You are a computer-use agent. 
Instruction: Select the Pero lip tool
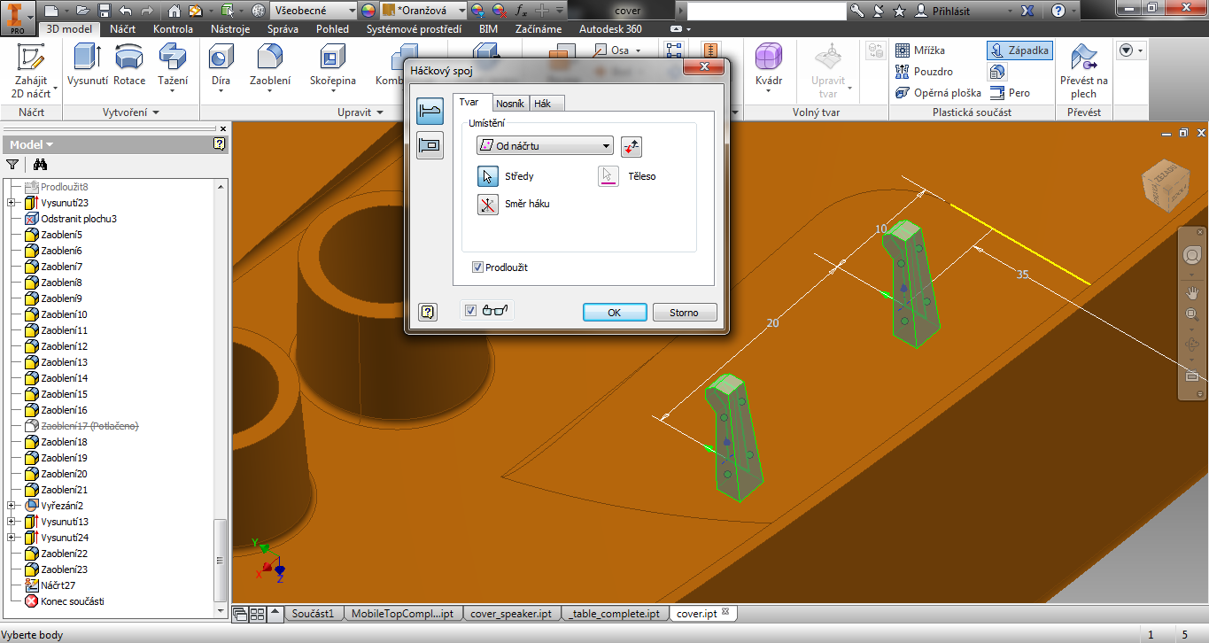click(1010, 93)
